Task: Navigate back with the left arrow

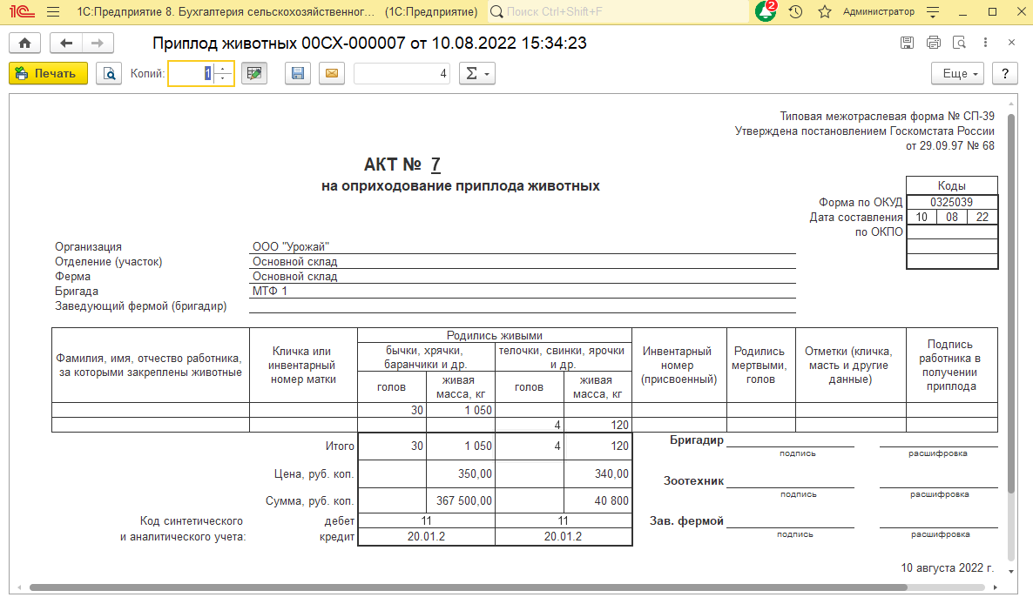Action: (66, 43)
